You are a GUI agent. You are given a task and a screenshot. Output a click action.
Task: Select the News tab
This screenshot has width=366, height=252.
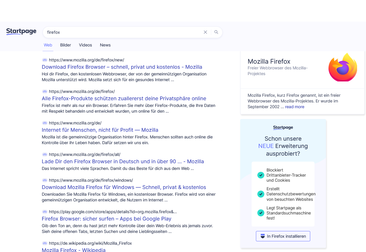coord(105,45)
